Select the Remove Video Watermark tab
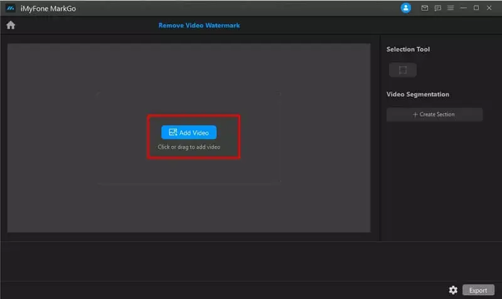 click(x=199, y=25)
